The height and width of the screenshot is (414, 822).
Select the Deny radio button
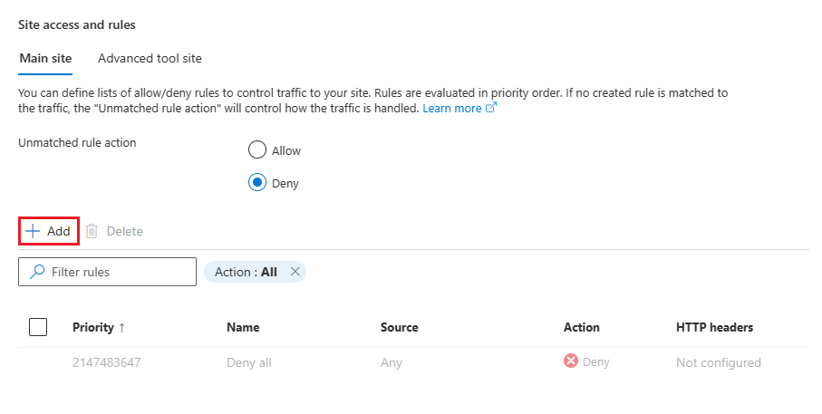(x=257, y=183)
